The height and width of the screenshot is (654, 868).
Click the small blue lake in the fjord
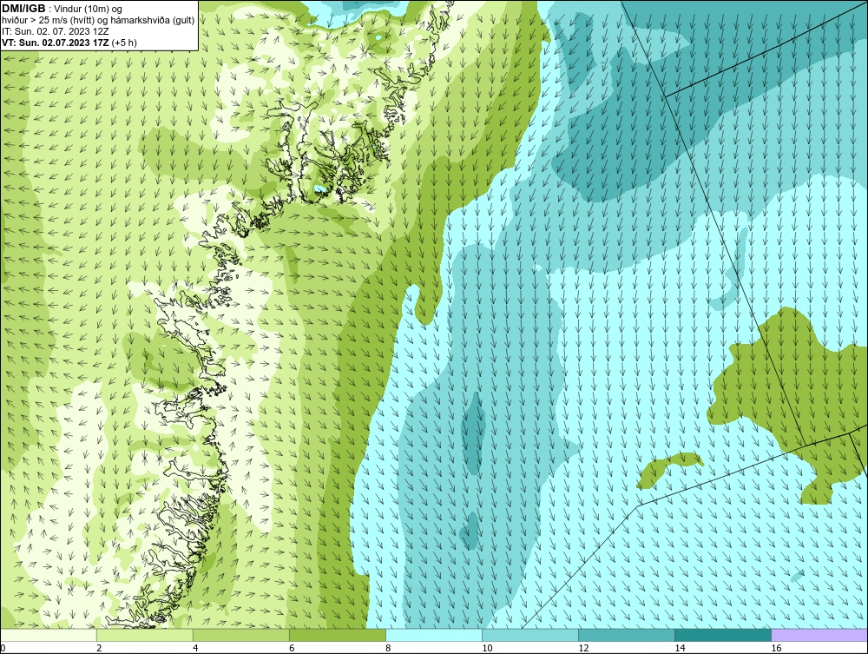[x=319, y=189]
